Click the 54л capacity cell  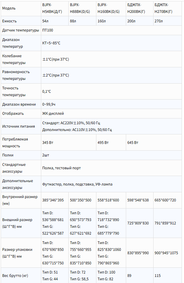(55, 21)
